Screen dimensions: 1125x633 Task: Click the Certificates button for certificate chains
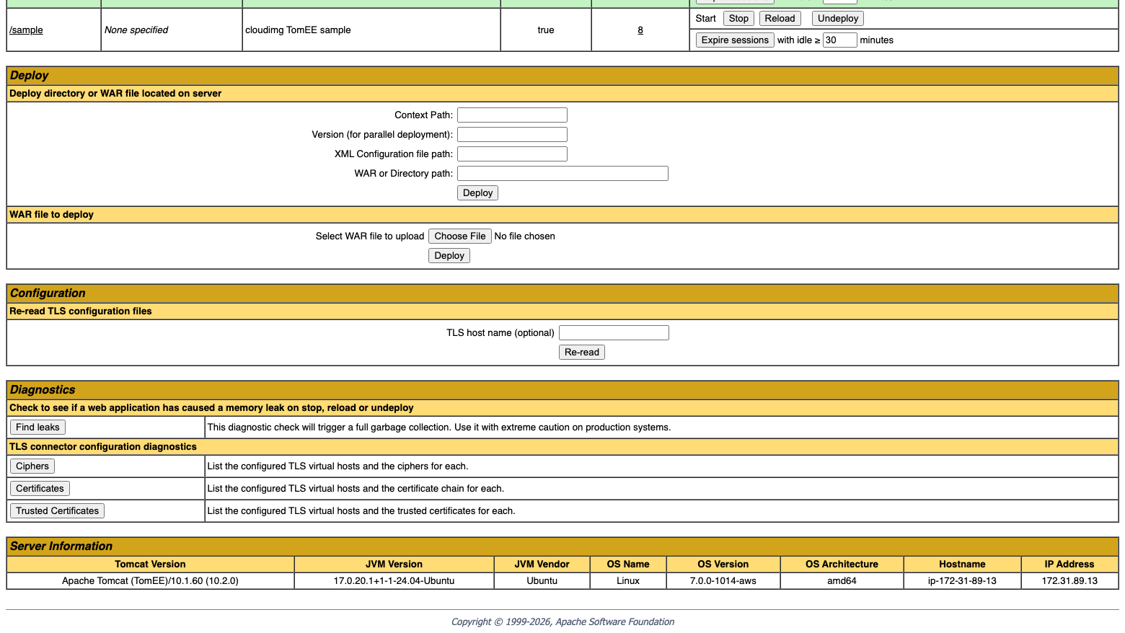tap(40, 489)
